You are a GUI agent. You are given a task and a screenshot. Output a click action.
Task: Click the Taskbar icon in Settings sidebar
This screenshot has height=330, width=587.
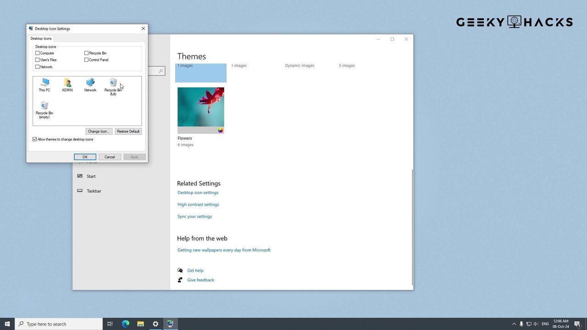tap(80, 191)
